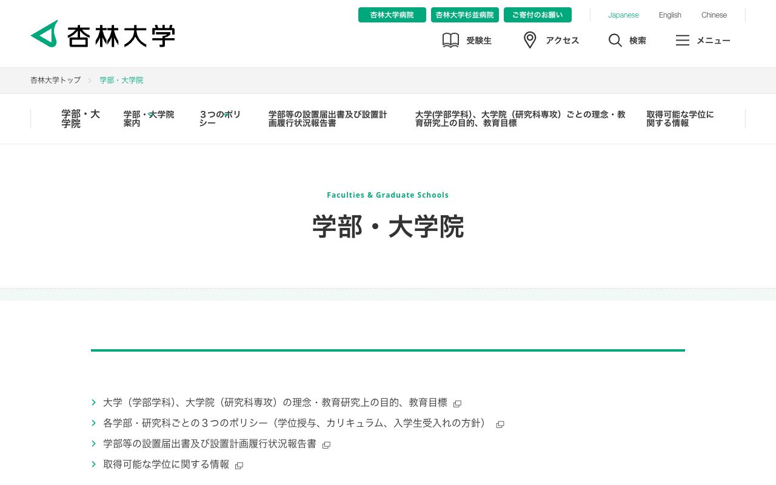Click the Kyorin University logo
The height and width of the screenshot is (485, 776).
tap(102, 34)
